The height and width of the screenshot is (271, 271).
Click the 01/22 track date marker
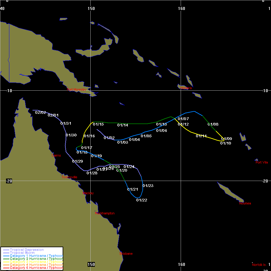(142, 200)
